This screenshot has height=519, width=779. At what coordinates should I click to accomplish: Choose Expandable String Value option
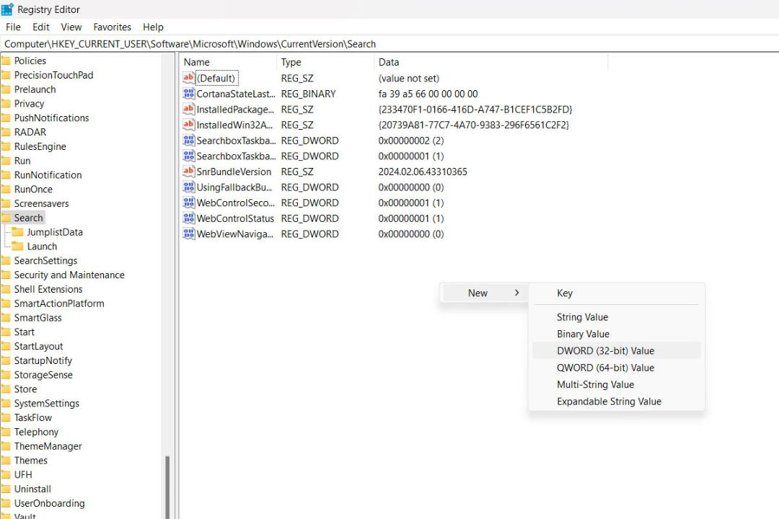(616, 402)
